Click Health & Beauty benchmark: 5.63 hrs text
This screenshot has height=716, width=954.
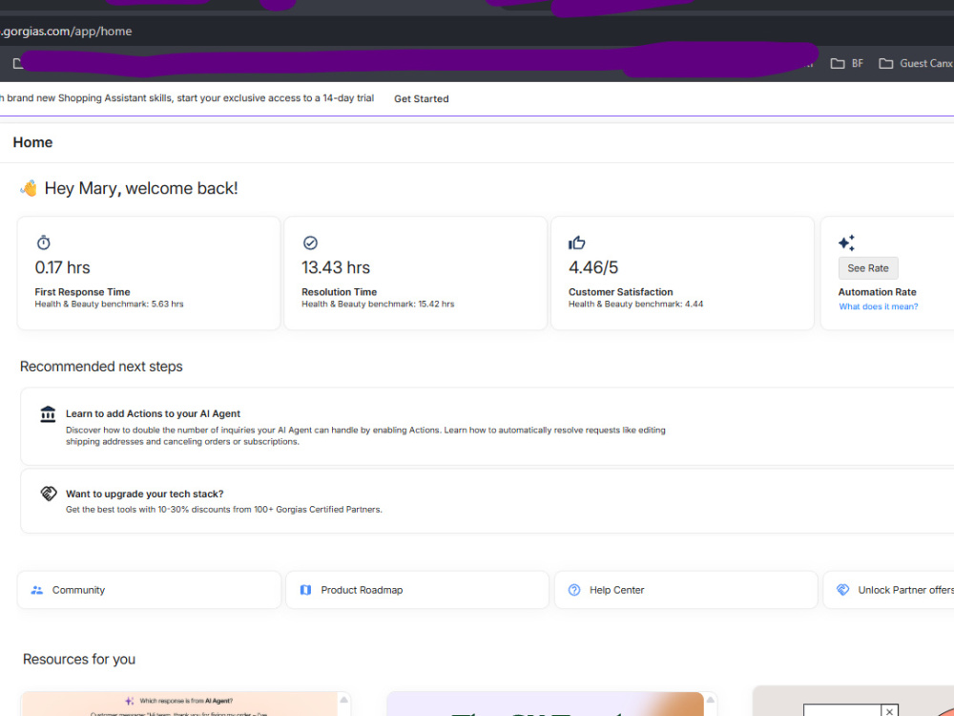click(109, 304)
